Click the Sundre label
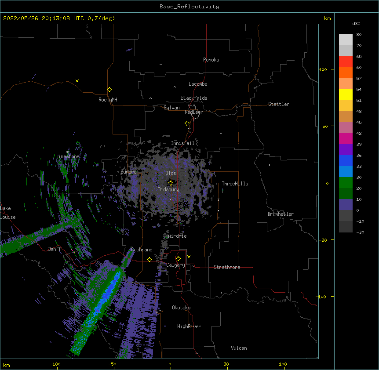 coord(128,172)
